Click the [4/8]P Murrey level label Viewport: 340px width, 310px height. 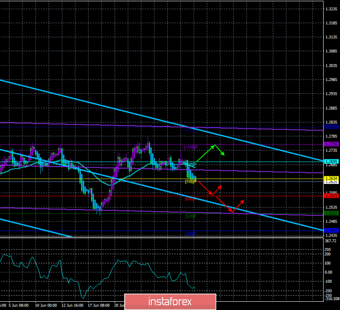tap(191, 234)
